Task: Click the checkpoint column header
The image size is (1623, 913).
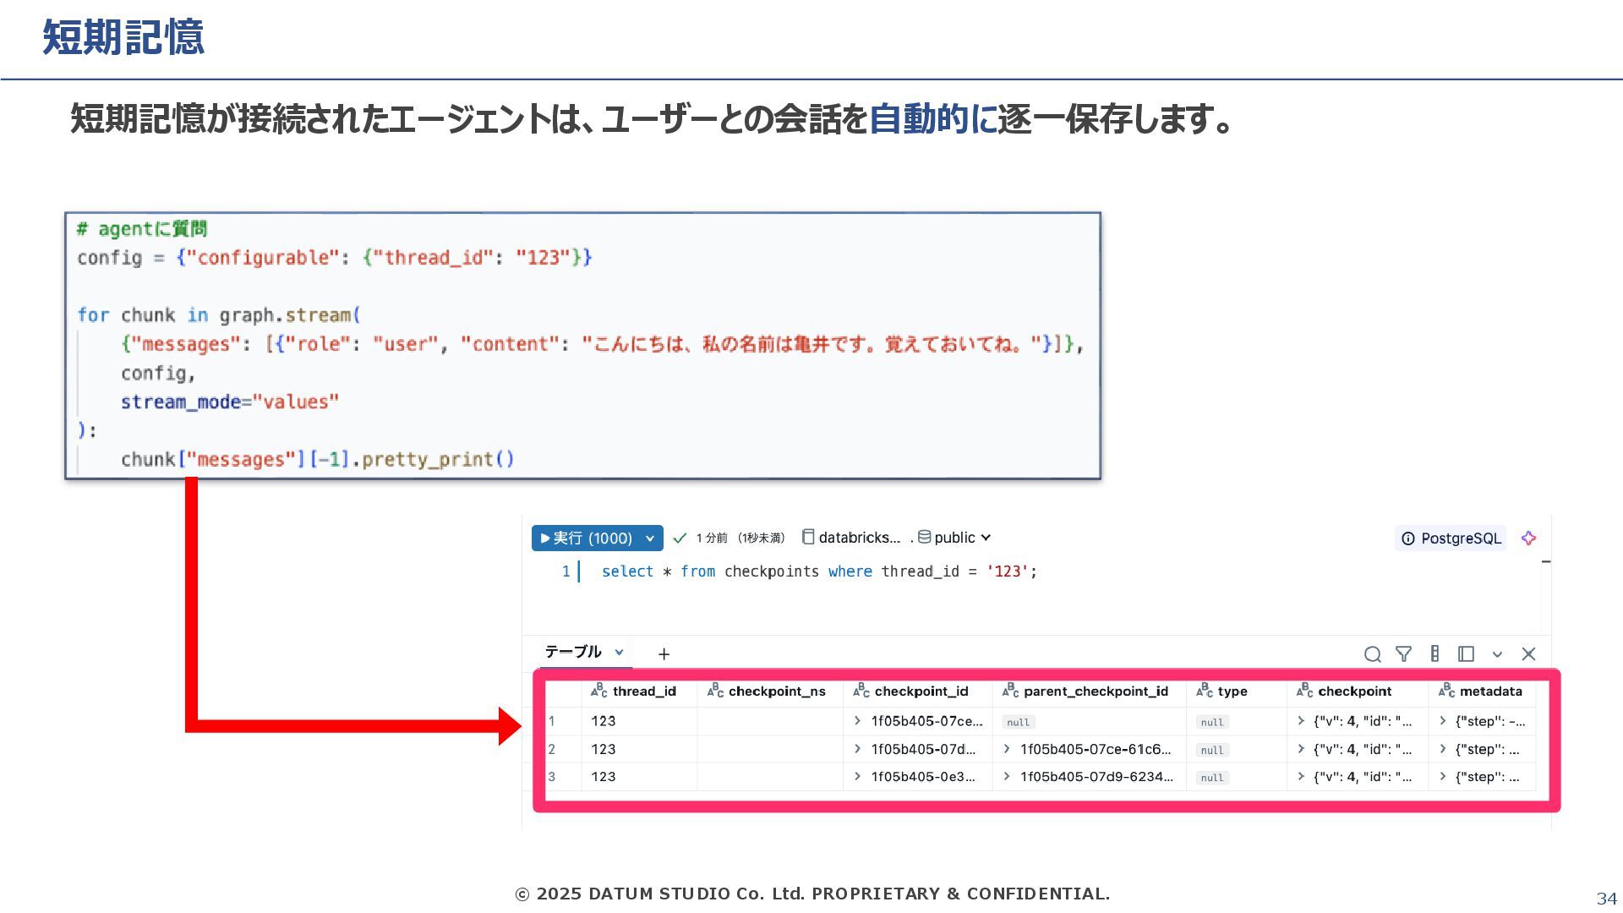Action: point(1354,692)
